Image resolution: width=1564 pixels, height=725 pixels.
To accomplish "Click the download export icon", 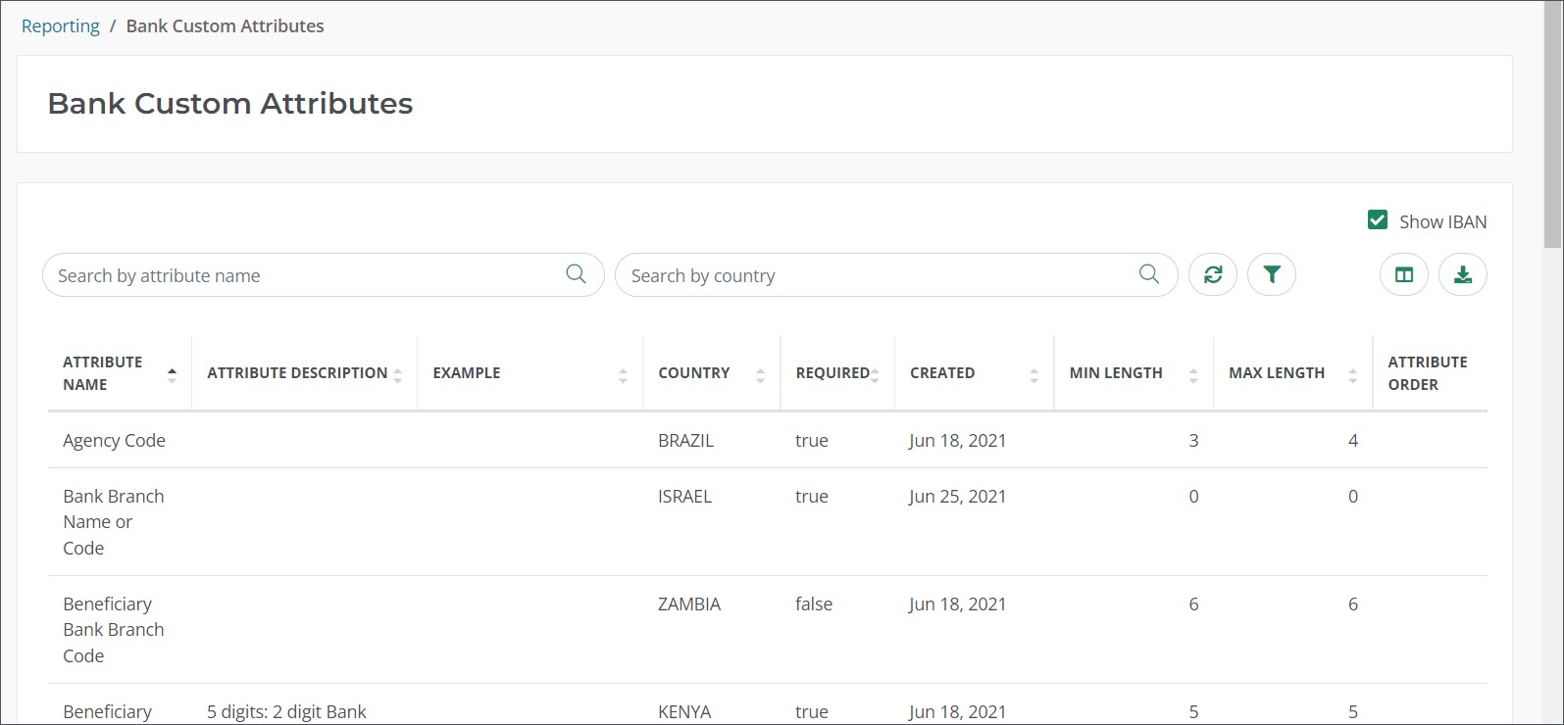I will coord(1463,275).
